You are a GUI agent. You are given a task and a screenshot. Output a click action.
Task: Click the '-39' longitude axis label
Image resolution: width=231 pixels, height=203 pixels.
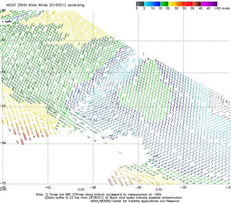93,187
